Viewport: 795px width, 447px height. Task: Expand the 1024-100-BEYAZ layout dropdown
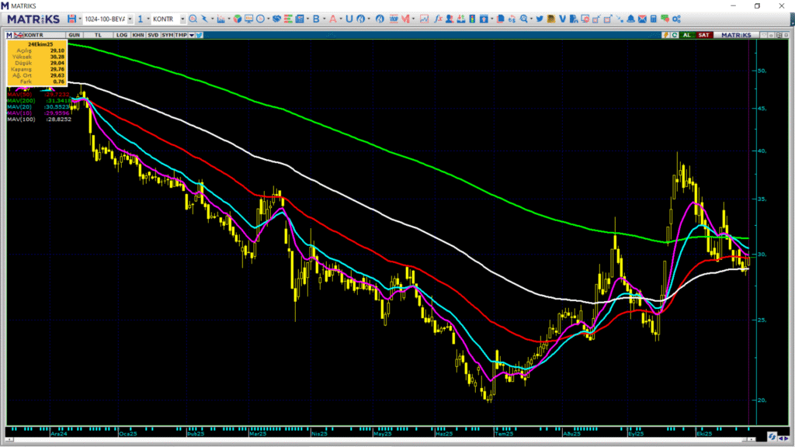(129, 19)
